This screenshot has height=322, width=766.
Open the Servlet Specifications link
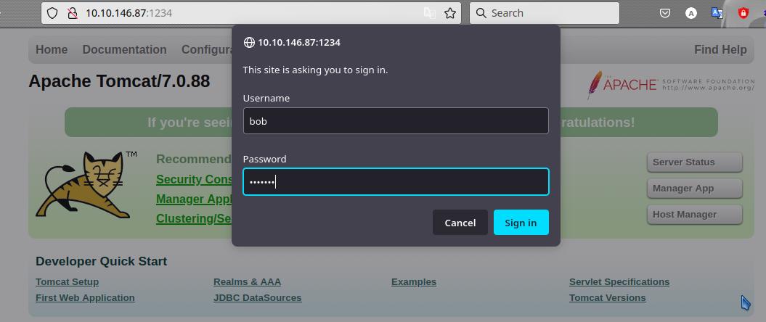619,282
